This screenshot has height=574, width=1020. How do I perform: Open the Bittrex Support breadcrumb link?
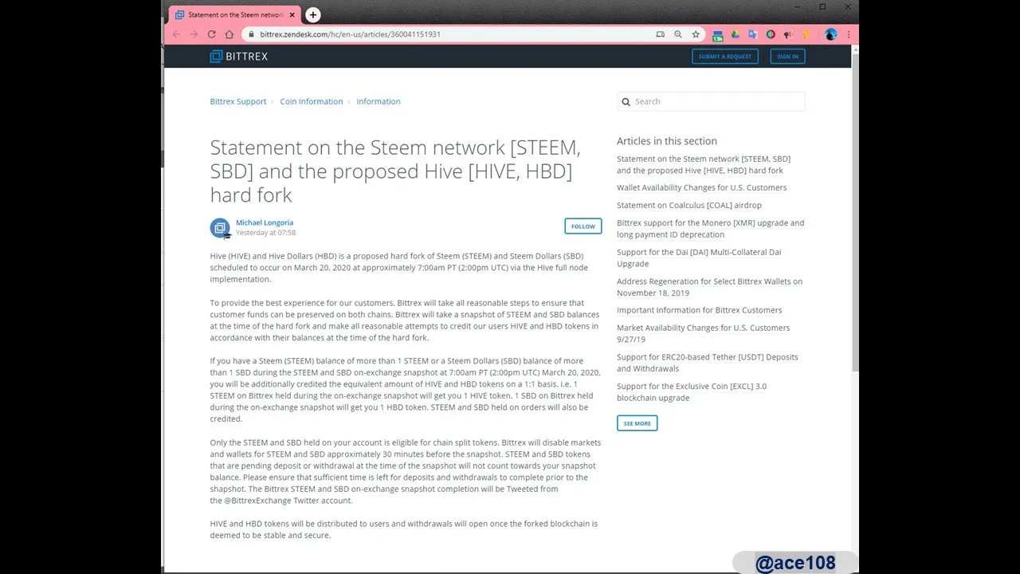pos(238,101)
